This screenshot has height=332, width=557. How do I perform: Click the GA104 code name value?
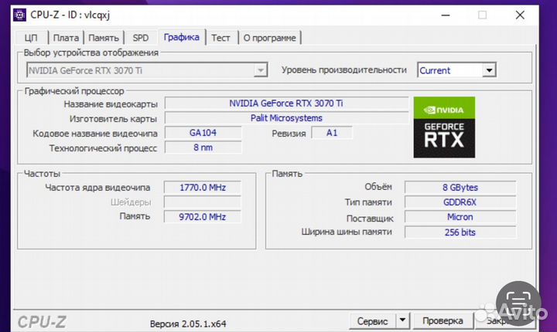click(x=203, y=133)
